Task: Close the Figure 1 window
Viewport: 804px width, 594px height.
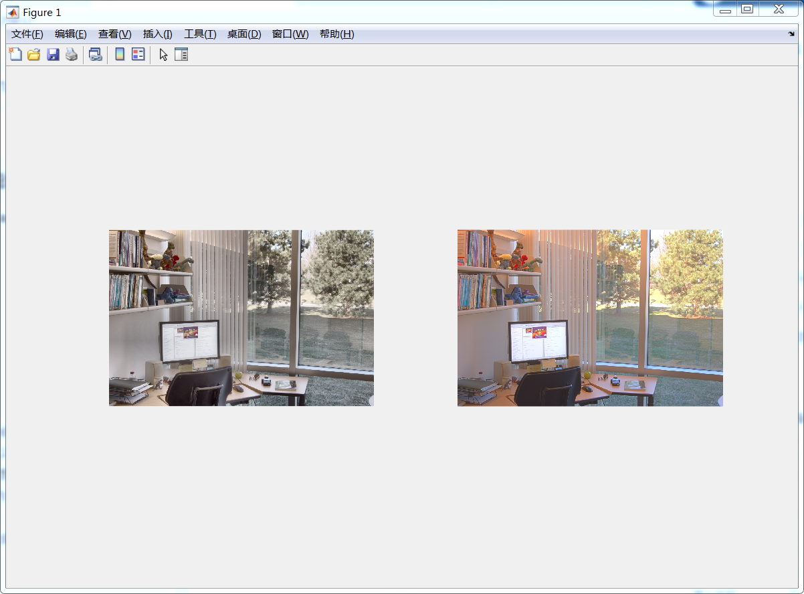Action: (779, 9)
